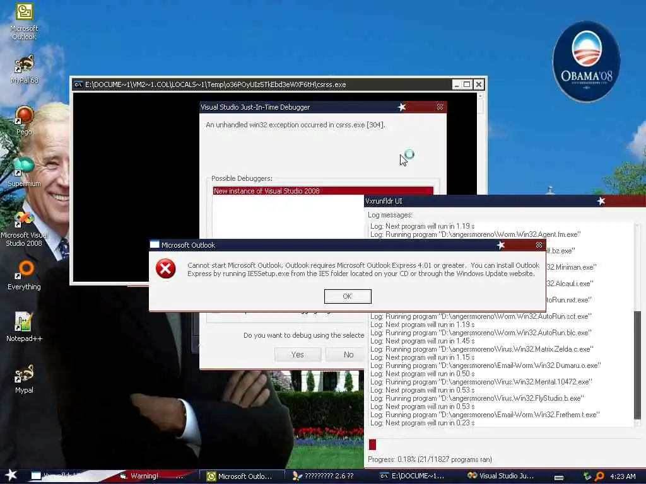Viewport: 646px width, 484px height.
Task: Open the Notepad++ desktop shortcut
Action: [x=24, y=327]
